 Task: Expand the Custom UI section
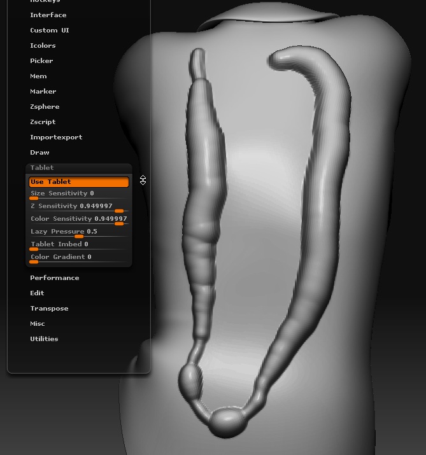point(50,30)
